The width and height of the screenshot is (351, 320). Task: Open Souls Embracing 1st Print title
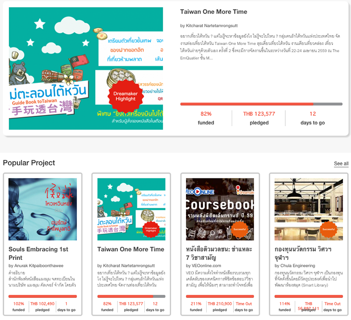pyautogui.click(x=38, y=253)
